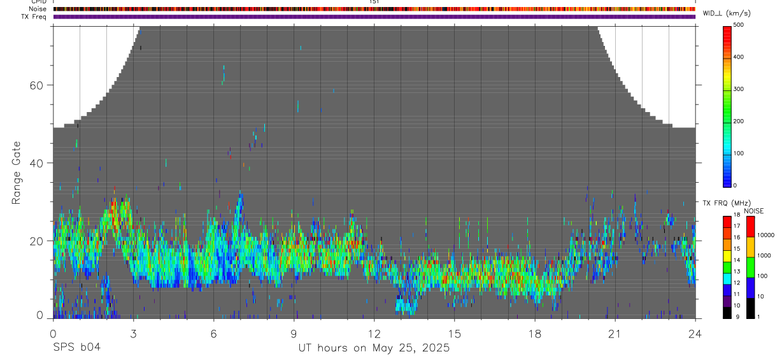Image resolution: width=782 pixels, height=361 pixels.
Task: Click the multicolored Noise strip at top
Action: (x=374, y=9)
